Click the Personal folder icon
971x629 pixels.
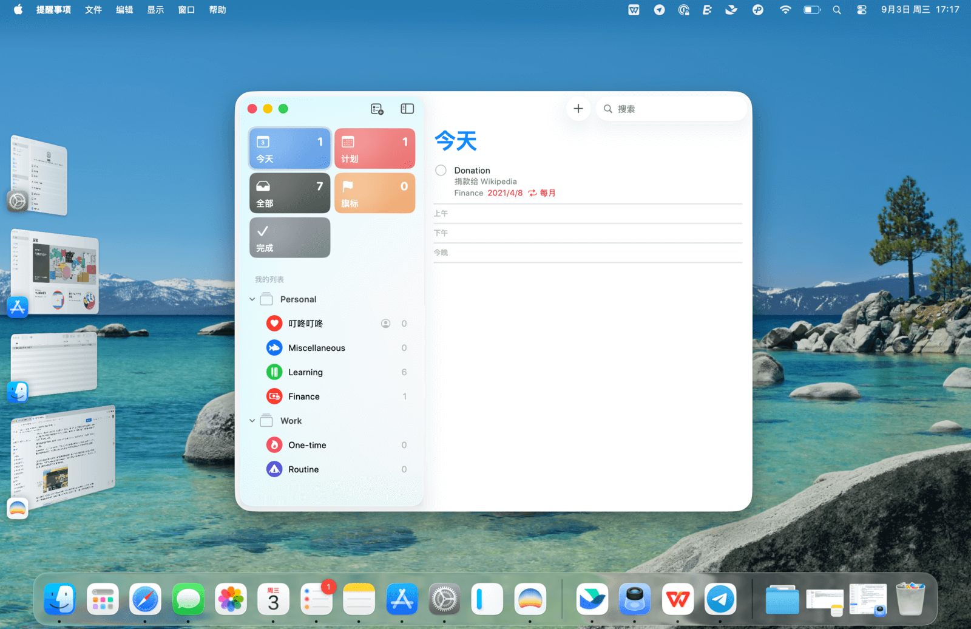tap(266, 299)
